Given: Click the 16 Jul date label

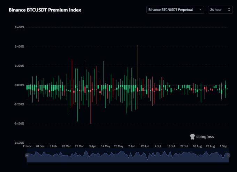Looking at the screenshot, I should point(171,146).
